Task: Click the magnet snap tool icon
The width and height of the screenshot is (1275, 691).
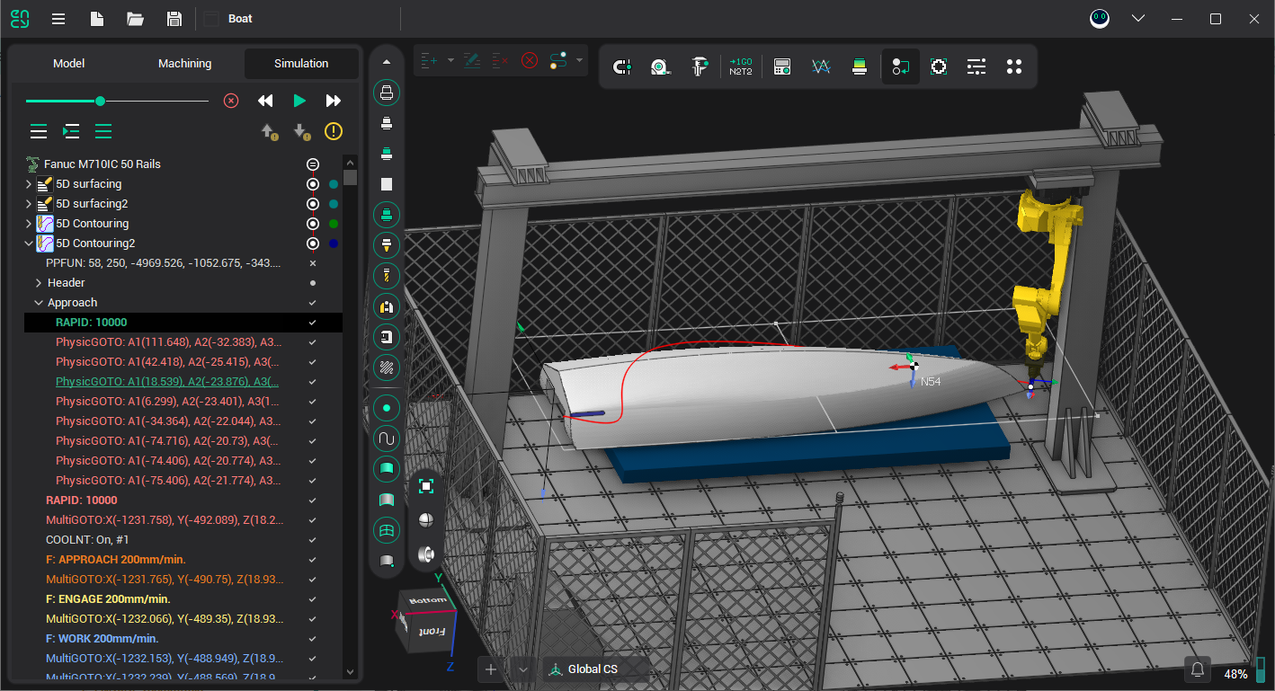Action: coord(621,66)
